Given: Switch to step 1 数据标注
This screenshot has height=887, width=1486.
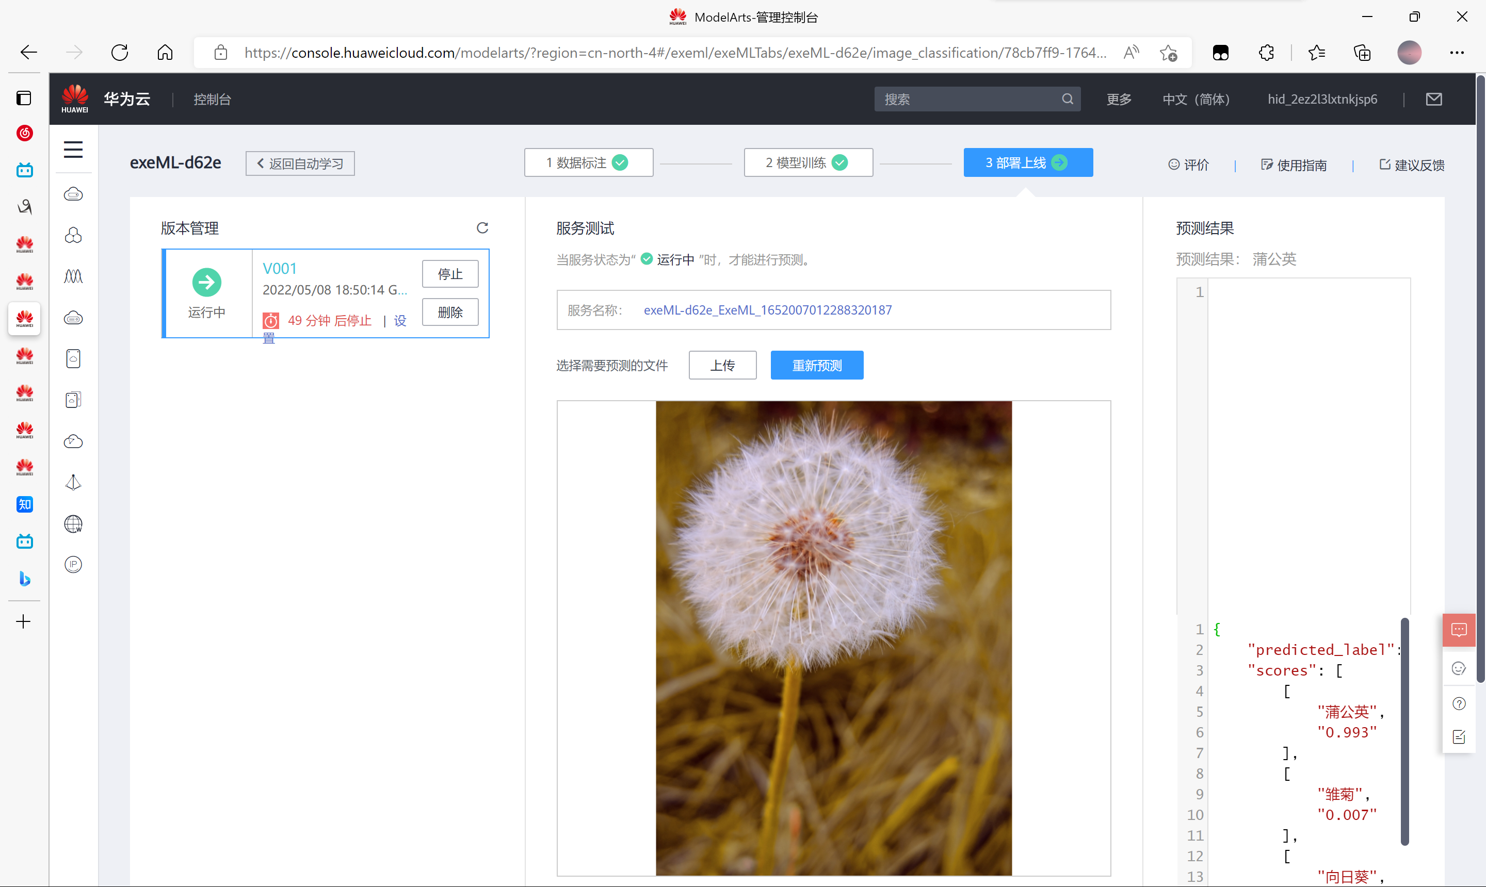Looking at the screenshot, I should click(x=588, y=162).
